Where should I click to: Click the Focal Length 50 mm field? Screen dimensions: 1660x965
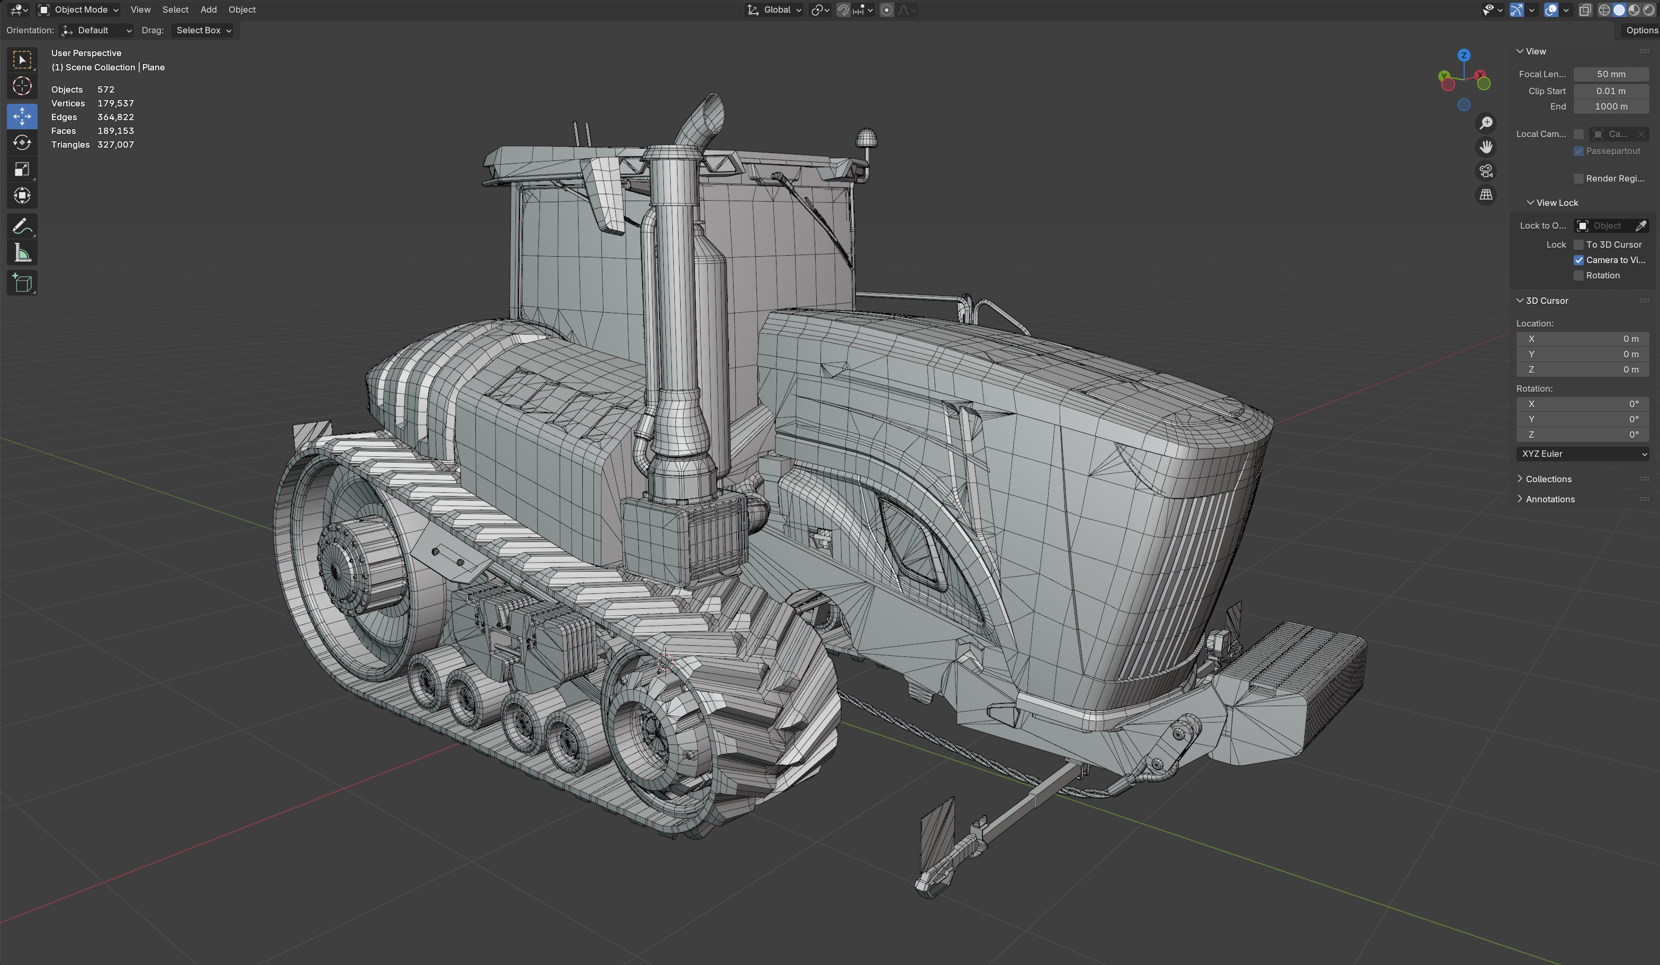point(1611,75)
